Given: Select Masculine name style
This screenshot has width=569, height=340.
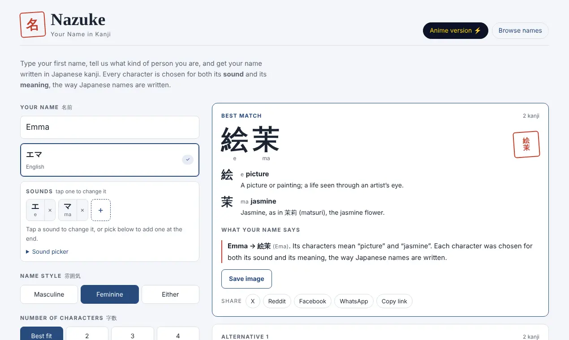Looking at the screenshot, I should pyautogui.click(x=49, y=294).
